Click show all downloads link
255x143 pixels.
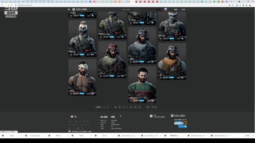[x=247, y=136]
